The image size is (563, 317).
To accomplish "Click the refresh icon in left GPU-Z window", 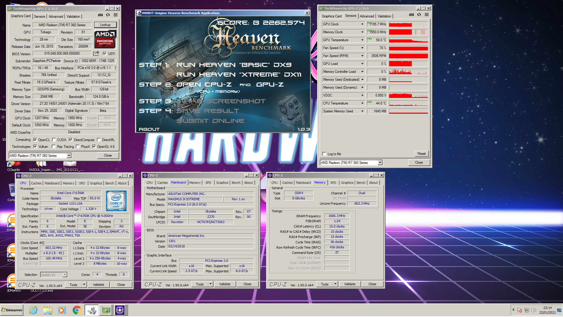I will click(x=108, y=15).
